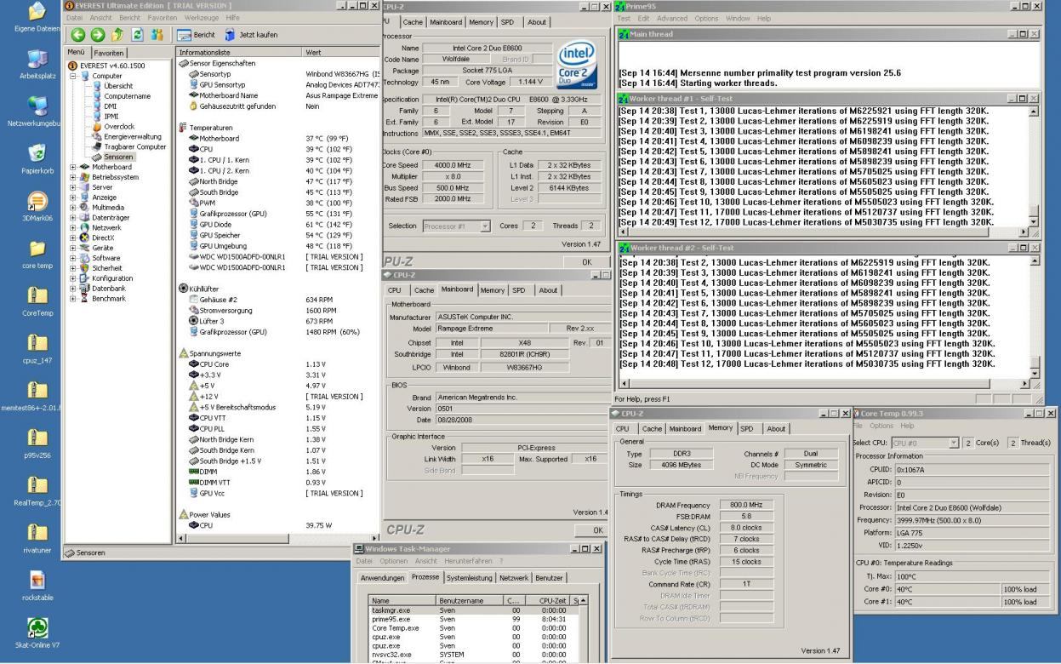Select the prime95.exe process row
The height and width of the screenshot is (664, 1061).
[475, 620]
